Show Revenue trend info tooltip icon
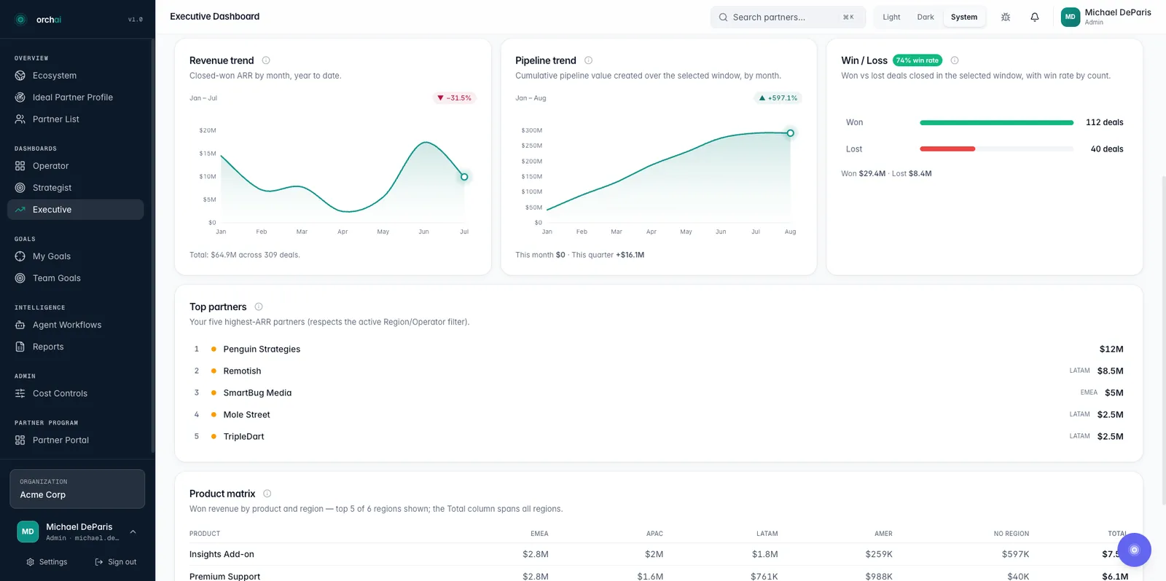Viewport: 1166px width, 581px height. [x=266, y=60]
